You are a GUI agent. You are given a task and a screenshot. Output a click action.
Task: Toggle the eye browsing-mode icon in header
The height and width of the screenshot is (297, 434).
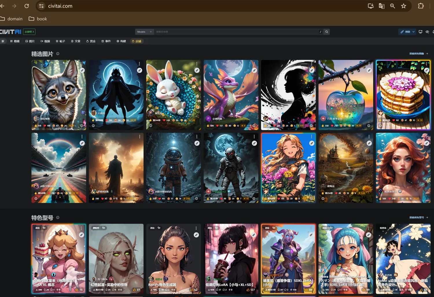[x=427, y=32]
